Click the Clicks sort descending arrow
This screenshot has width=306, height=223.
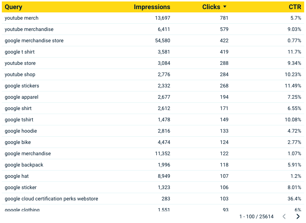coord(225,7)
